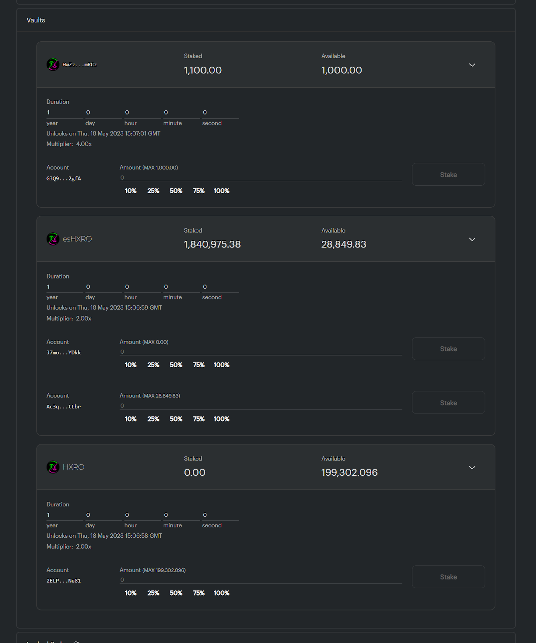The image size is (536, 643).
Task: Collapse the esHXRO vault using its chevron
Action: pos(472,240)
